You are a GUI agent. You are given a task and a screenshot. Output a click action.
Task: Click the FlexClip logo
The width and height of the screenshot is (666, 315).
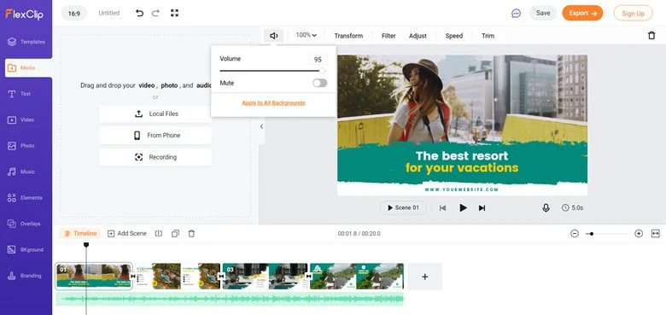click(x=24, y=14)
